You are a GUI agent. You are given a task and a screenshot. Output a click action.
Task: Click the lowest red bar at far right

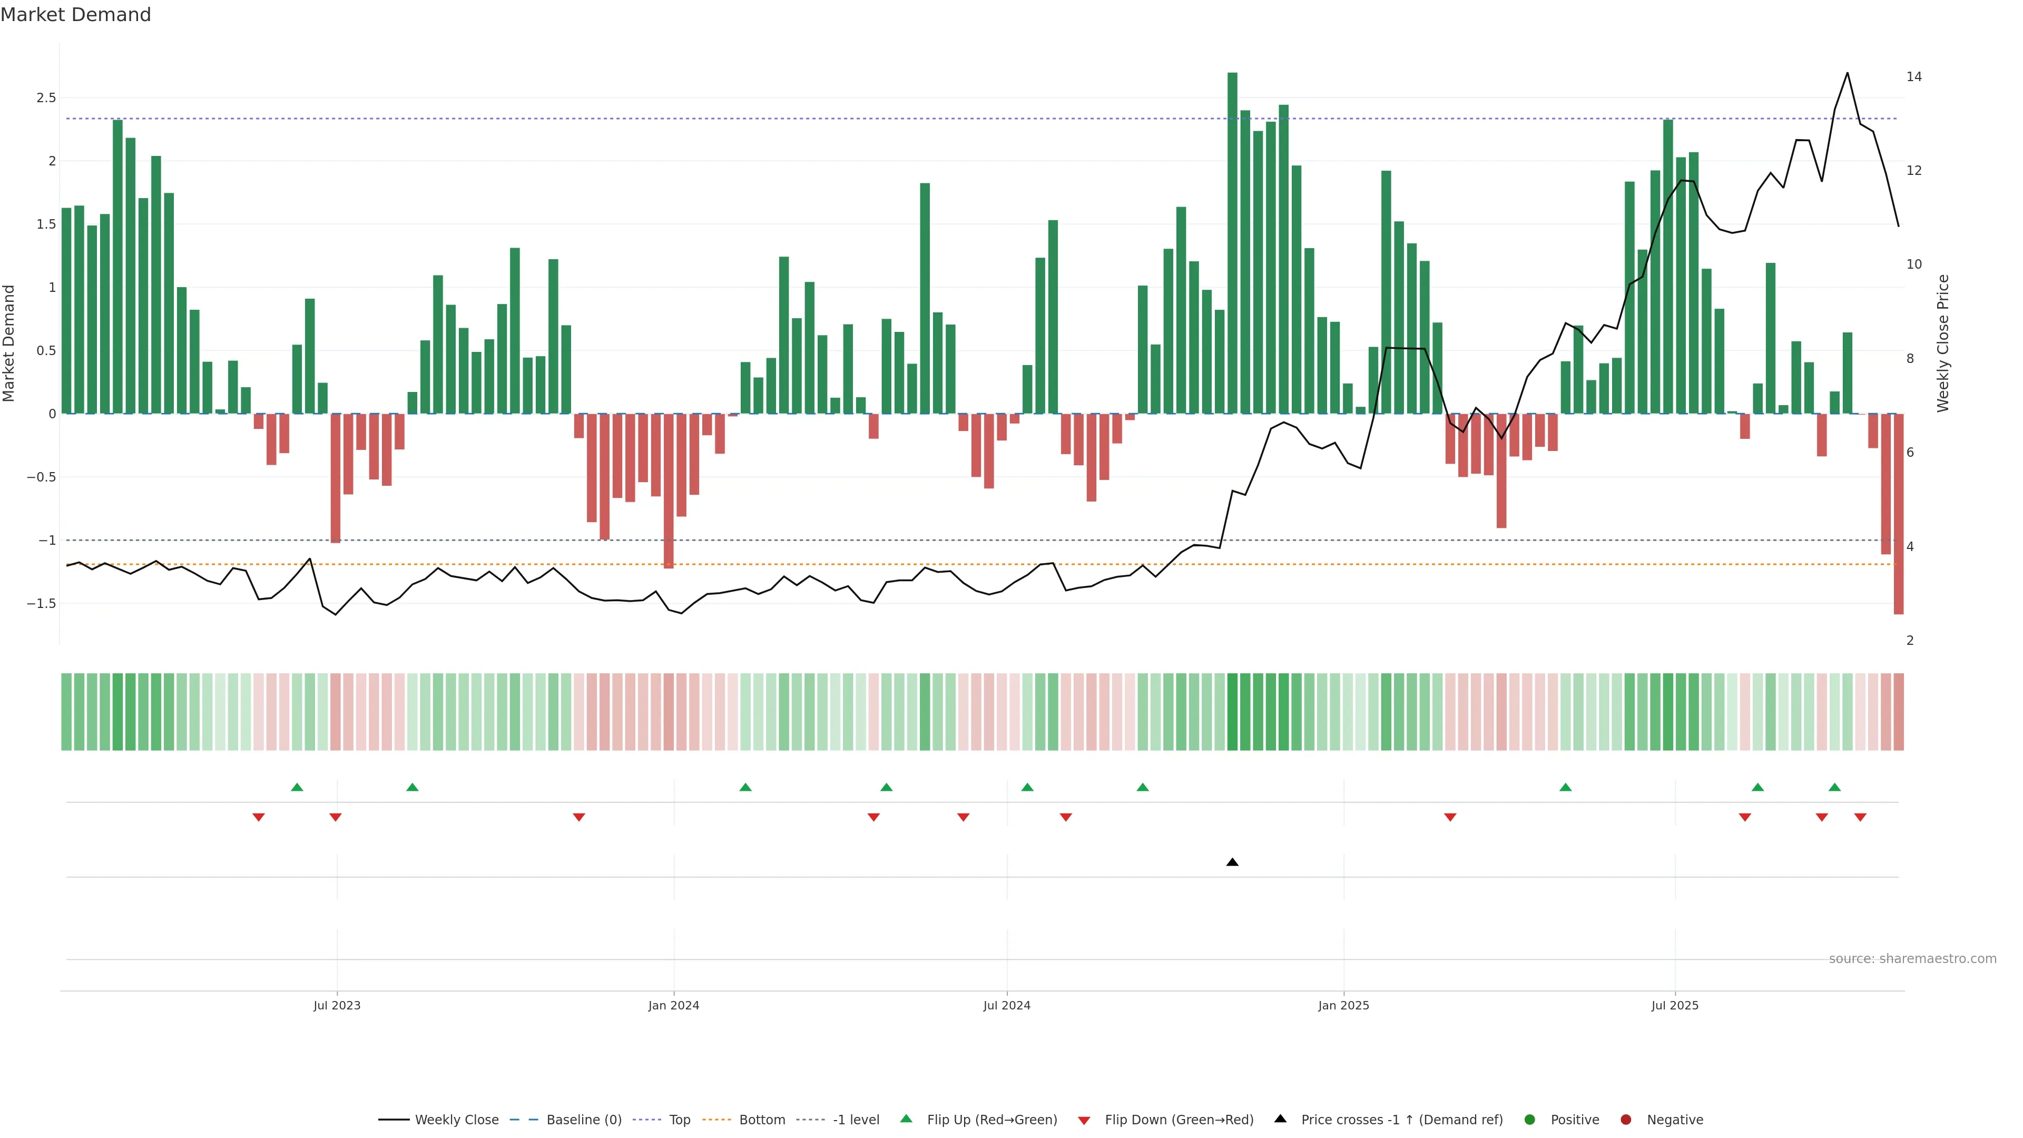pyautogui.click(x=1898, y=514)
